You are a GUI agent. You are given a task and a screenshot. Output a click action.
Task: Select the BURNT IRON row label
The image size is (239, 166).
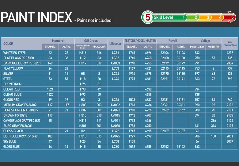12,84
